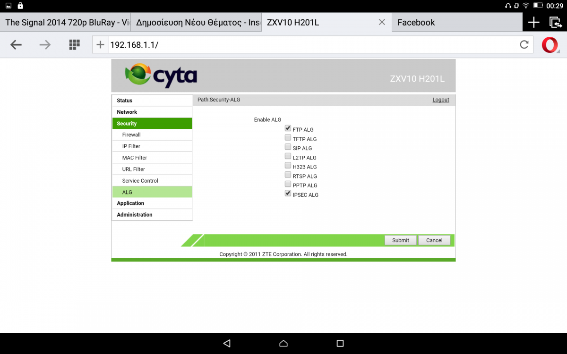Add a new tab with plus icon

[x=533, y=22]
